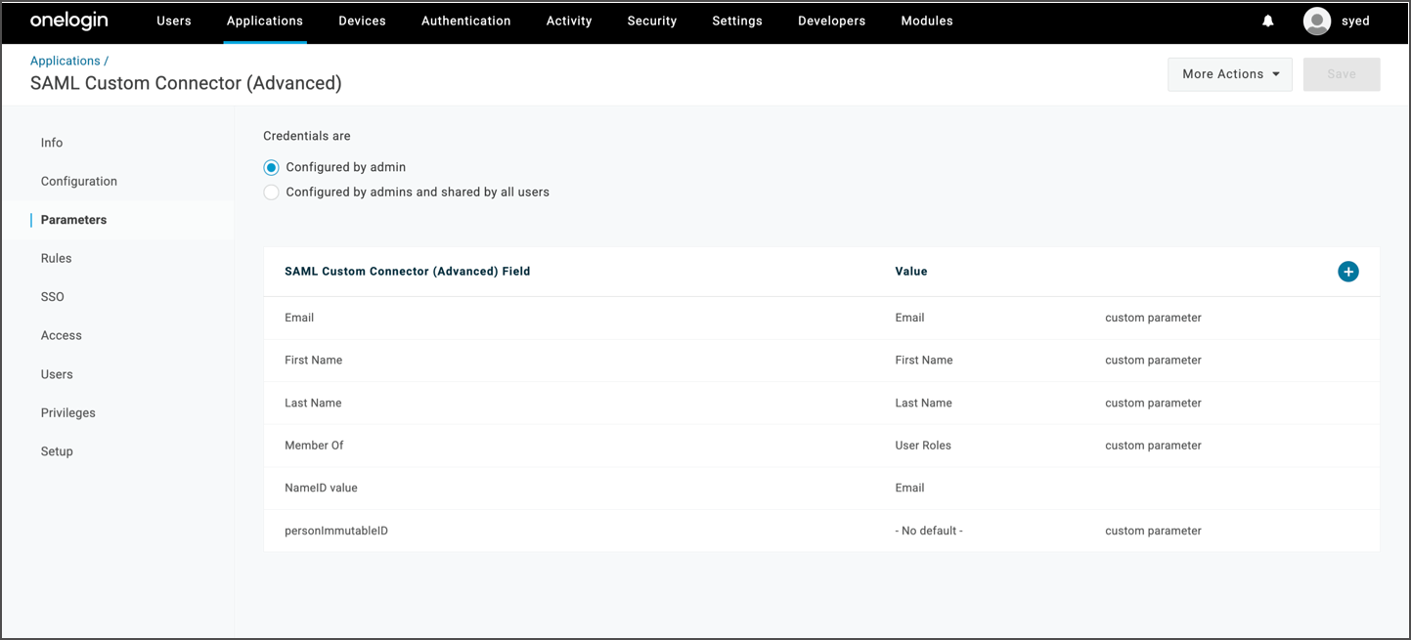Click the user avatar icon
Image resolution: width=1411 pixels, height=640 pixels.
click(x=1317, y=21)
